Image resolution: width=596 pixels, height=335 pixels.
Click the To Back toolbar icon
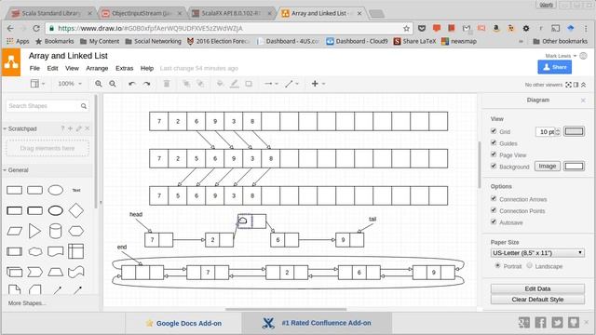pos(200,84)
